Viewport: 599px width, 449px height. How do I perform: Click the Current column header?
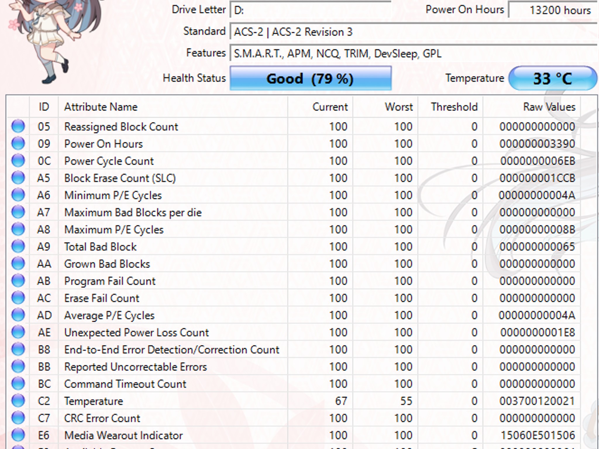coord(321,107)
